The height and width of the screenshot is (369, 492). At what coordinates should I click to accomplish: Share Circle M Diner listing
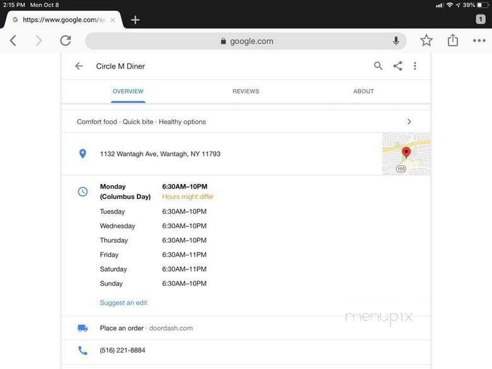pos(397,66)
